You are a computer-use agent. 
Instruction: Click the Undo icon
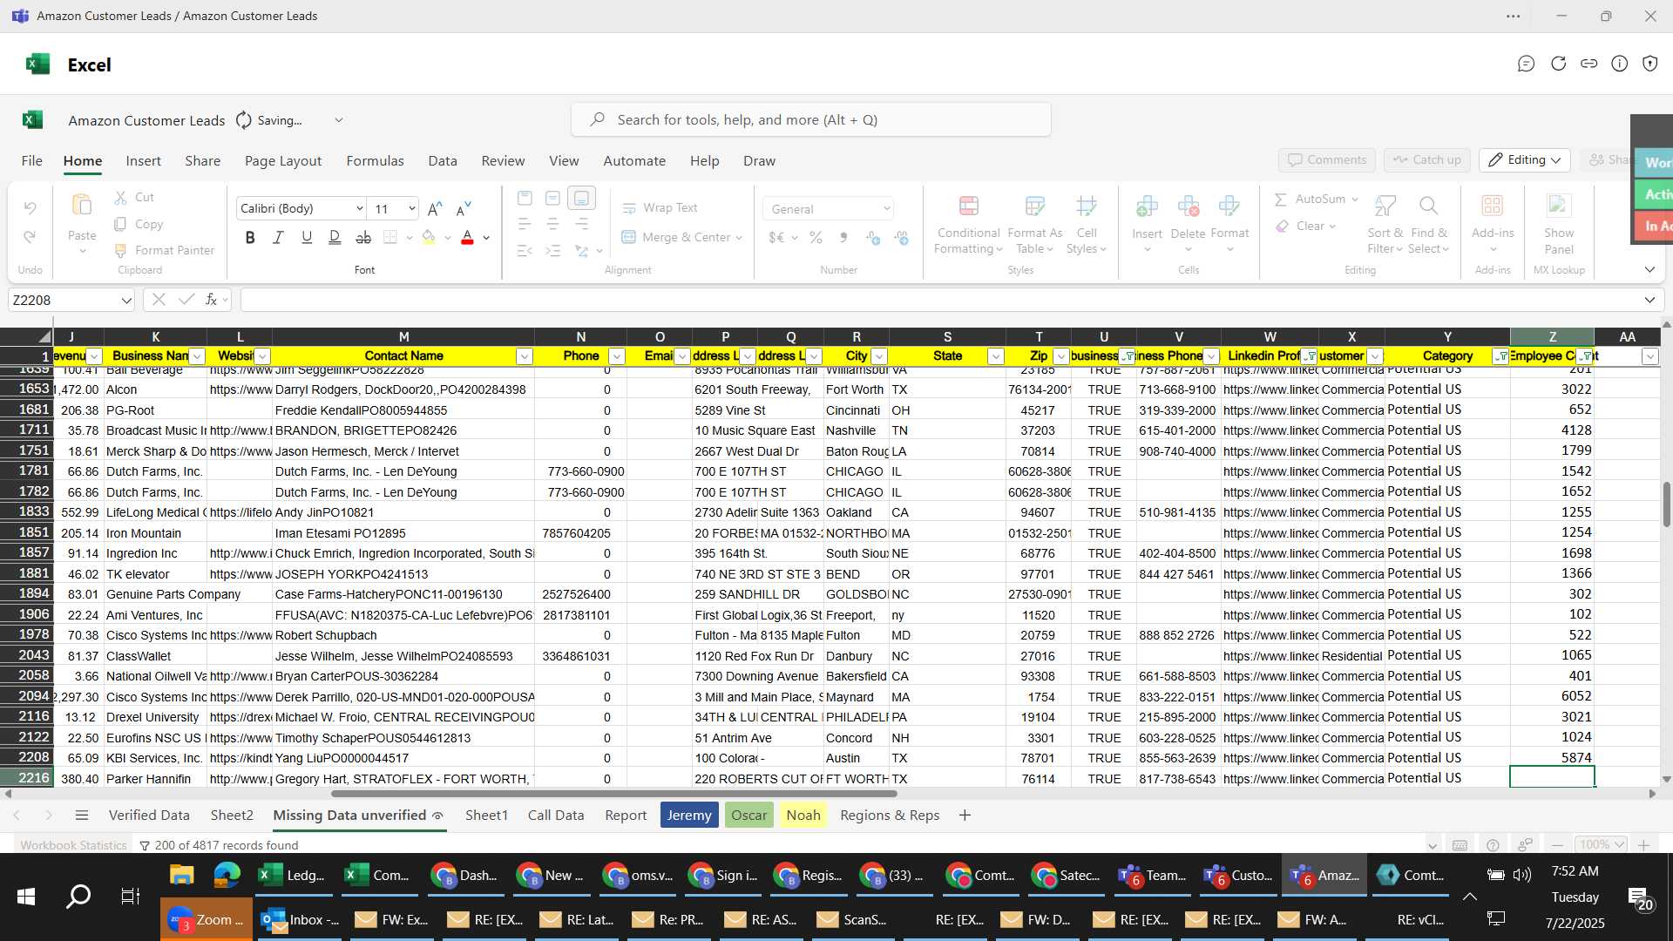tap(30, 208)
